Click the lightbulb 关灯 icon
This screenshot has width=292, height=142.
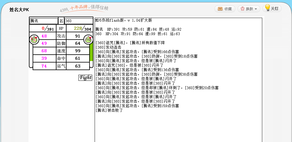pyautogui.click(x=267, y=8)
